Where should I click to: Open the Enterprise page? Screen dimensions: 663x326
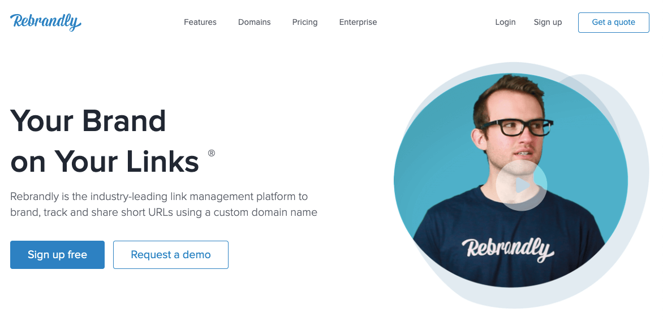[358, 22]
